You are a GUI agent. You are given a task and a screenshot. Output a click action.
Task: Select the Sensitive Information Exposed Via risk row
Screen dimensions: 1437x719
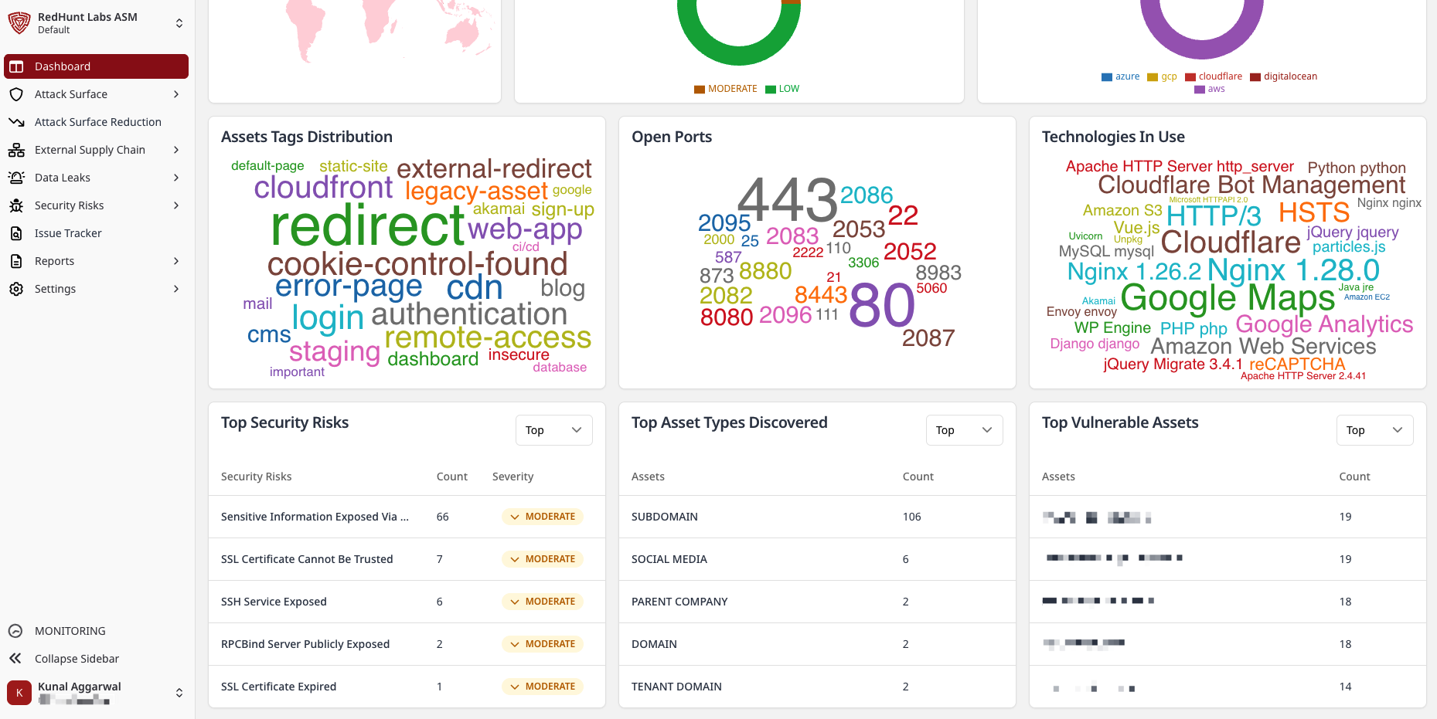pyautogui.click(x=407, y=517)
